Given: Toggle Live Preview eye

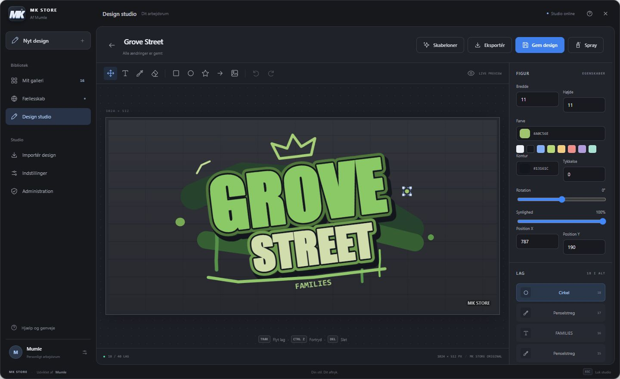Looking at the screenshot, I should (471, 73).
